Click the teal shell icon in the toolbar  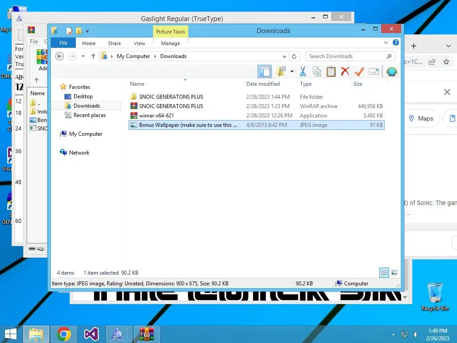[x=392, y=71]
